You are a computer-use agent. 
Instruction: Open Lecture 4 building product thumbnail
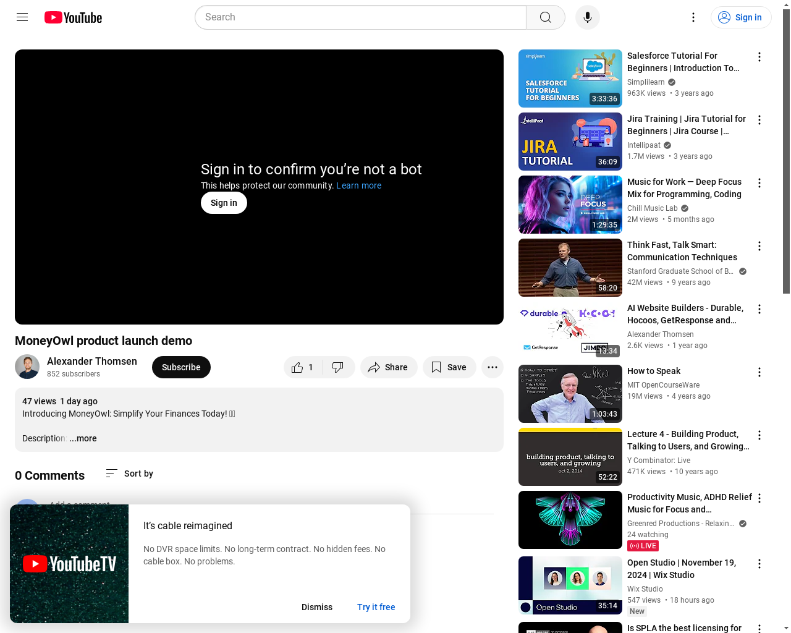click(x=570, y=457)
